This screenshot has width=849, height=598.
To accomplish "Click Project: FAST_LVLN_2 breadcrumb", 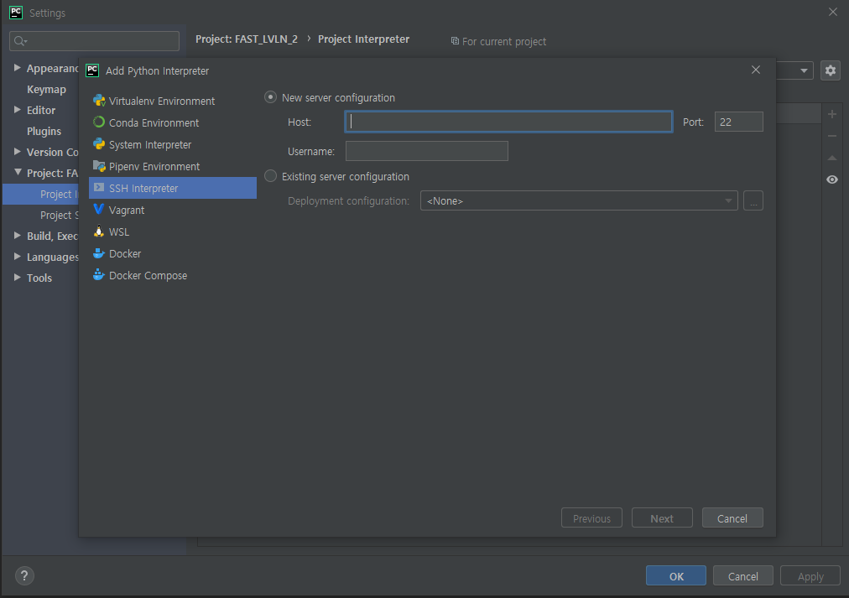I will [x=247, y=39].
